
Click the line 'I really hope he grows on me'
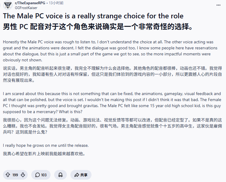click(x=46, y=145)
